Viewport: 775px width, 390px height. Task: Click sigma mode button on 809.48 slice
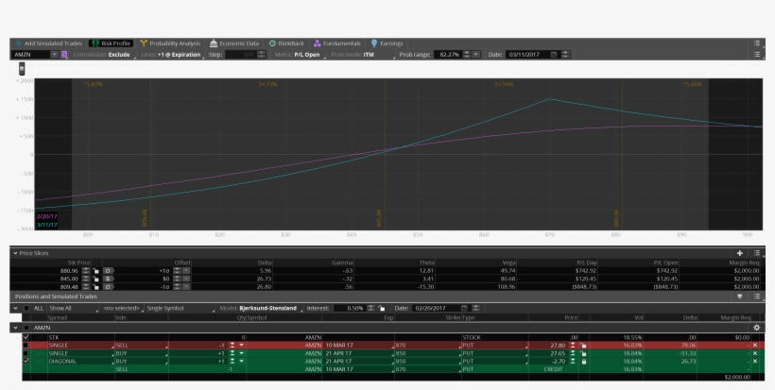109,287
